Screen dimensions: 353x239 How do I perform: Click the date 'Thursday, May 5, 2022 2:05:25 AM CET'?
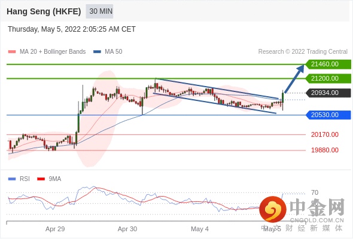coord(72,29)
